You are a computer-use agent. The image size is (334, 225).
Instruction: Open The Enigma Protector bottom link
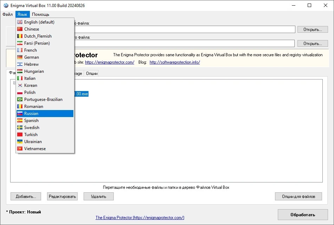coord(140,218)
